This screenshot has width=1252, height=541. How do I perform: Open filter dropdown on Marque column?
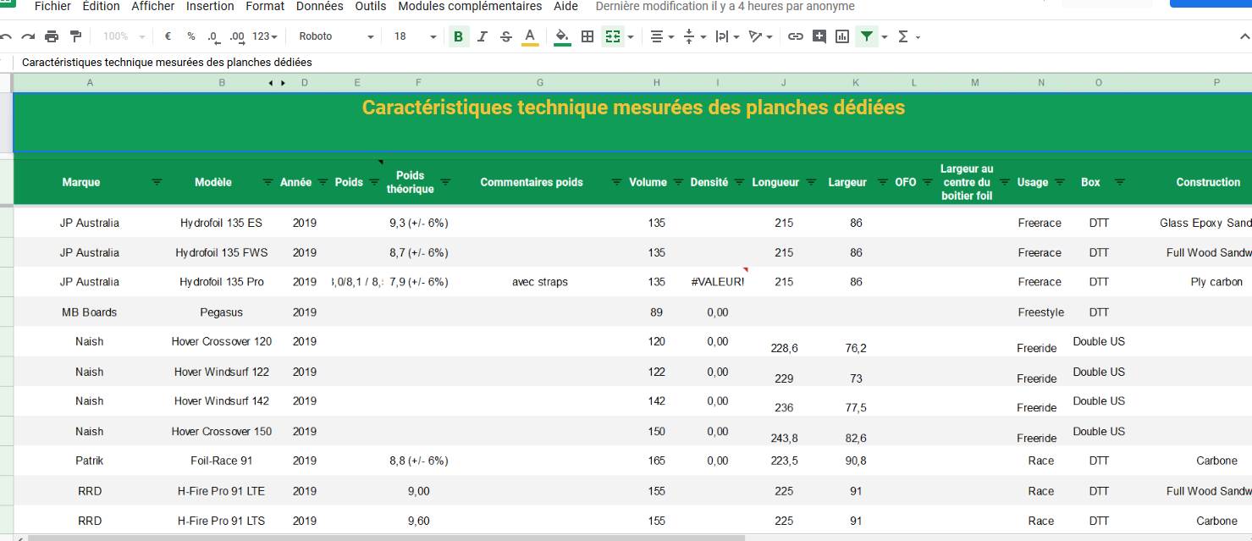[157, 182]
